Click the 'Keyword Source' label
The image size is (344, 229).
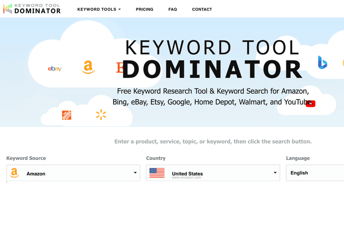point(26,158)
